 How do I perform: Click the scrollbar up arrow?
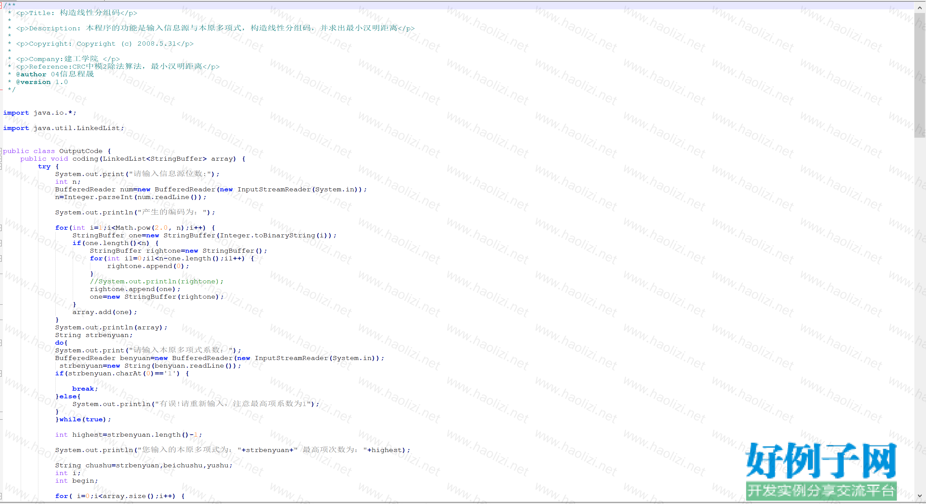click(920, 7)
